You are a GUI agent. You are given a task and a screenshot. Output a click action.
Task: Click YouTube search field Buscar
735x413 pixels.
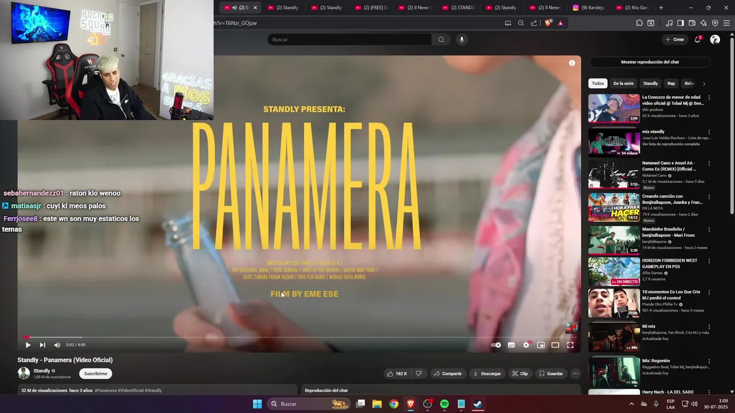(349, 40)
